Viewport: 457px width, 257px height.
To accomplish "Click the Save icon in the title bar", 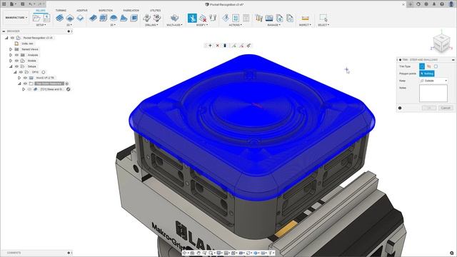I will [22, 4].
